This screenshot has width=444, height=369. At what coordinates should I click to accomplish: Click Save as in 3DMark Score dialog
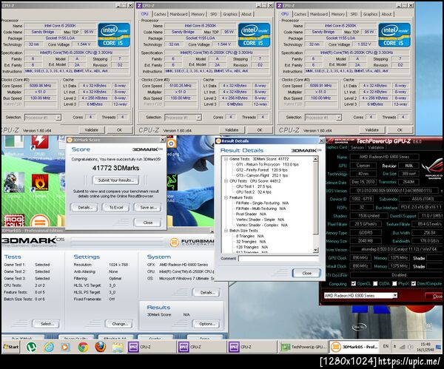click(x=148, y=207)
